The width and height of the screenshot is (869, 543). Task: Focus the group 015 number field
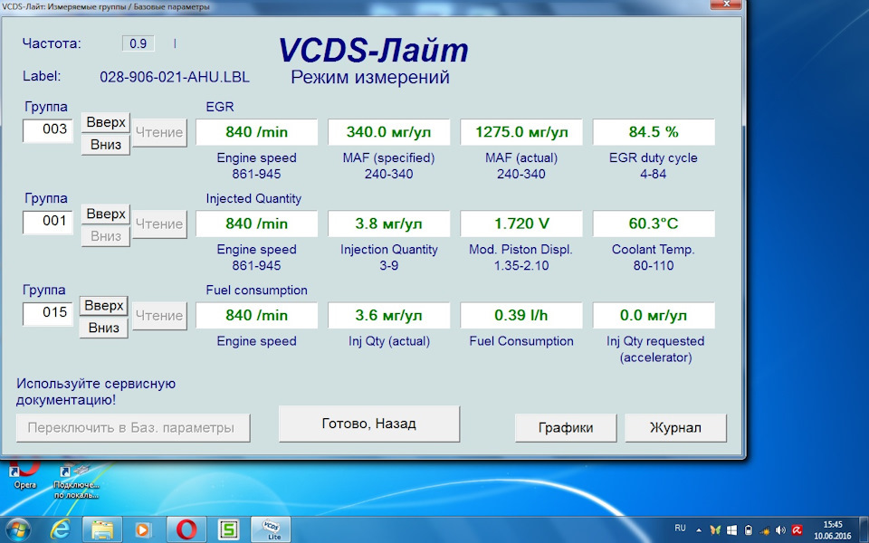click(x=48, y=314)
